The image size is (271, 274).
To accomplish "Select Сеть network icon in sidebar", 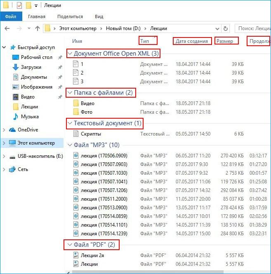I will [x=12, y=169].
